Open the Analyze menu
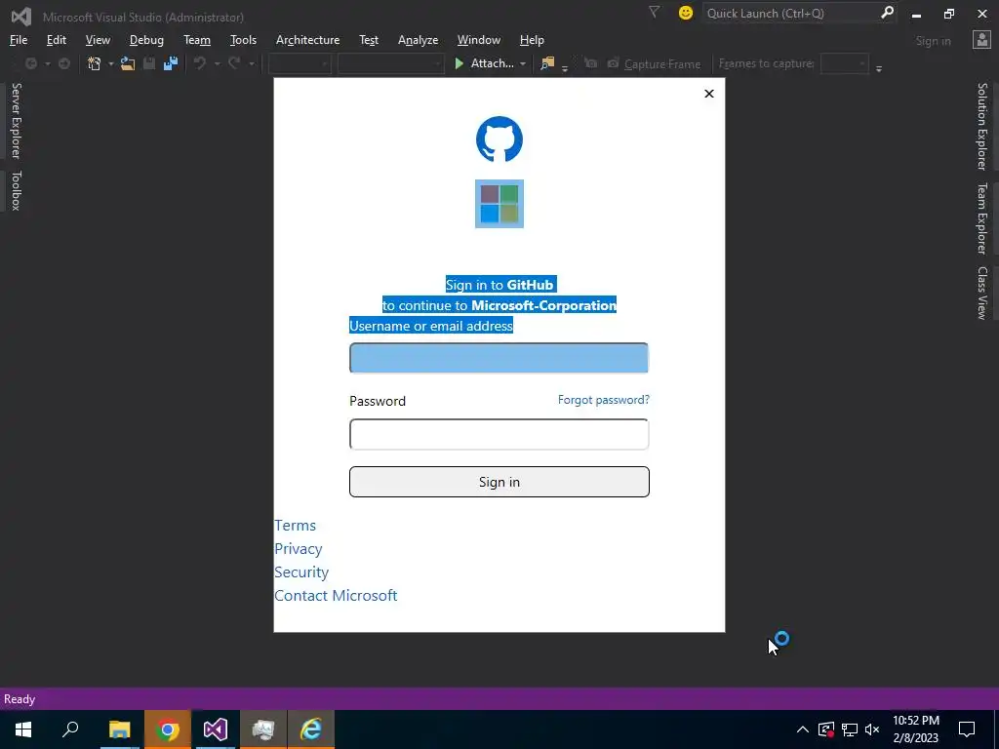Image resolution: width=999 pixels, height=749 pixels. (x=418, y=40)
